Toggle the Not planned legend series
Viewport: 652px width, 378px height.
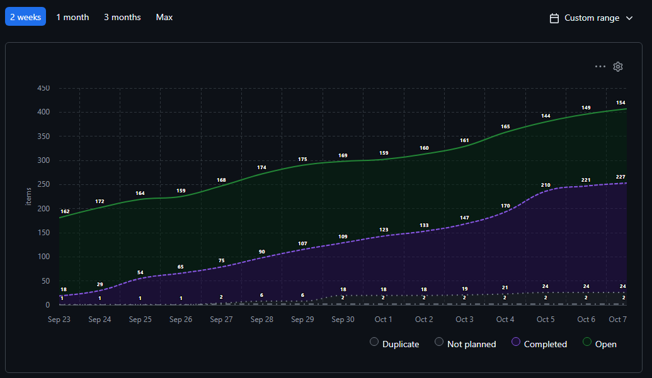466,343
